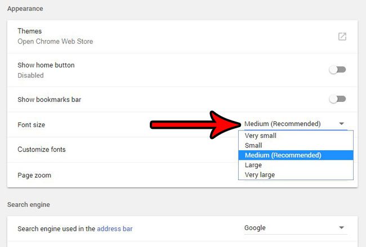The height and width of the screenshot is (247, 366).
Task: Choose Very large font size option
Action: [x=260, y=175]
